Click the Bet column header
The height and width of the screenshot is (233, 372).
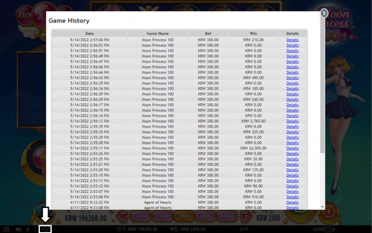pos(208,33)
